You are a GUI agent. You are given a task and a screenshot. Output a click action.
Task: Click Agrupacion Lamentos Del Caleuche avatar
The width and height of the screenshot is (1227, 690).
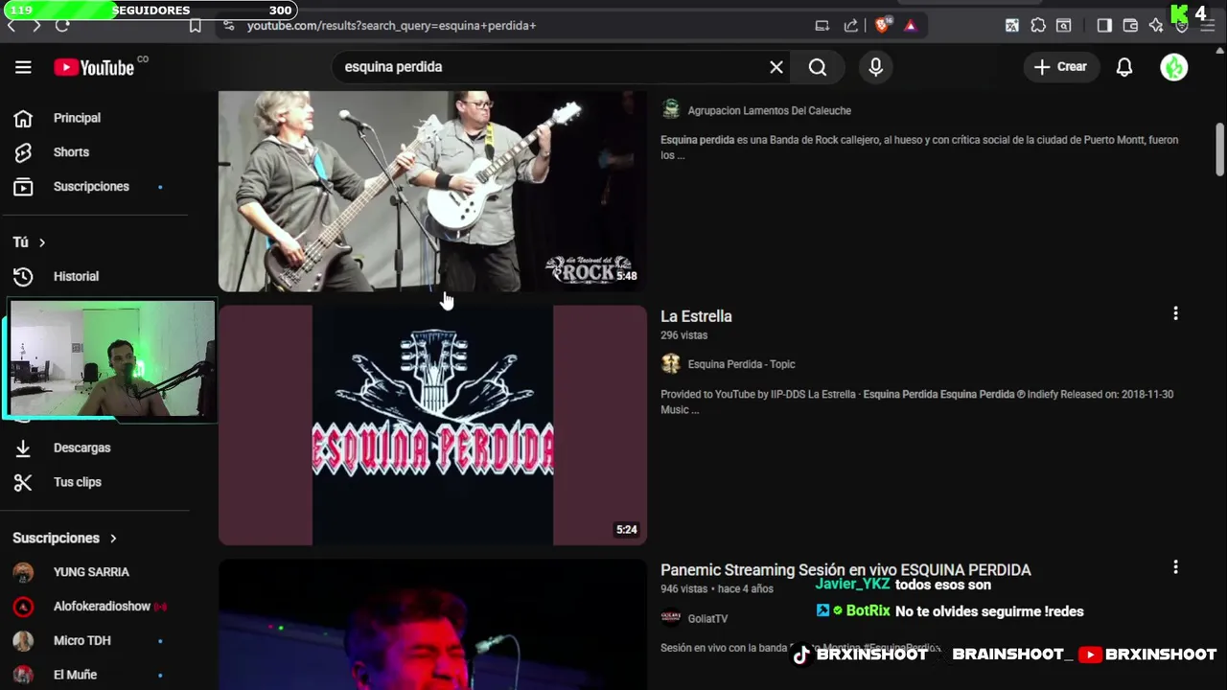click(x=671, y=110)
